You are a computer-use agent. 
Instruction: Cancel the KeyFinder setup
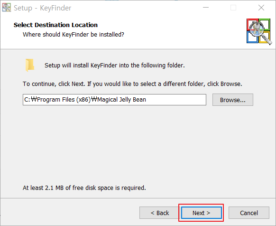248,213
